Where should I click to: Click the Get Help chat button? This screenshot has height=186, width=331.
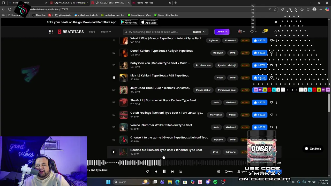pos(313,149)
